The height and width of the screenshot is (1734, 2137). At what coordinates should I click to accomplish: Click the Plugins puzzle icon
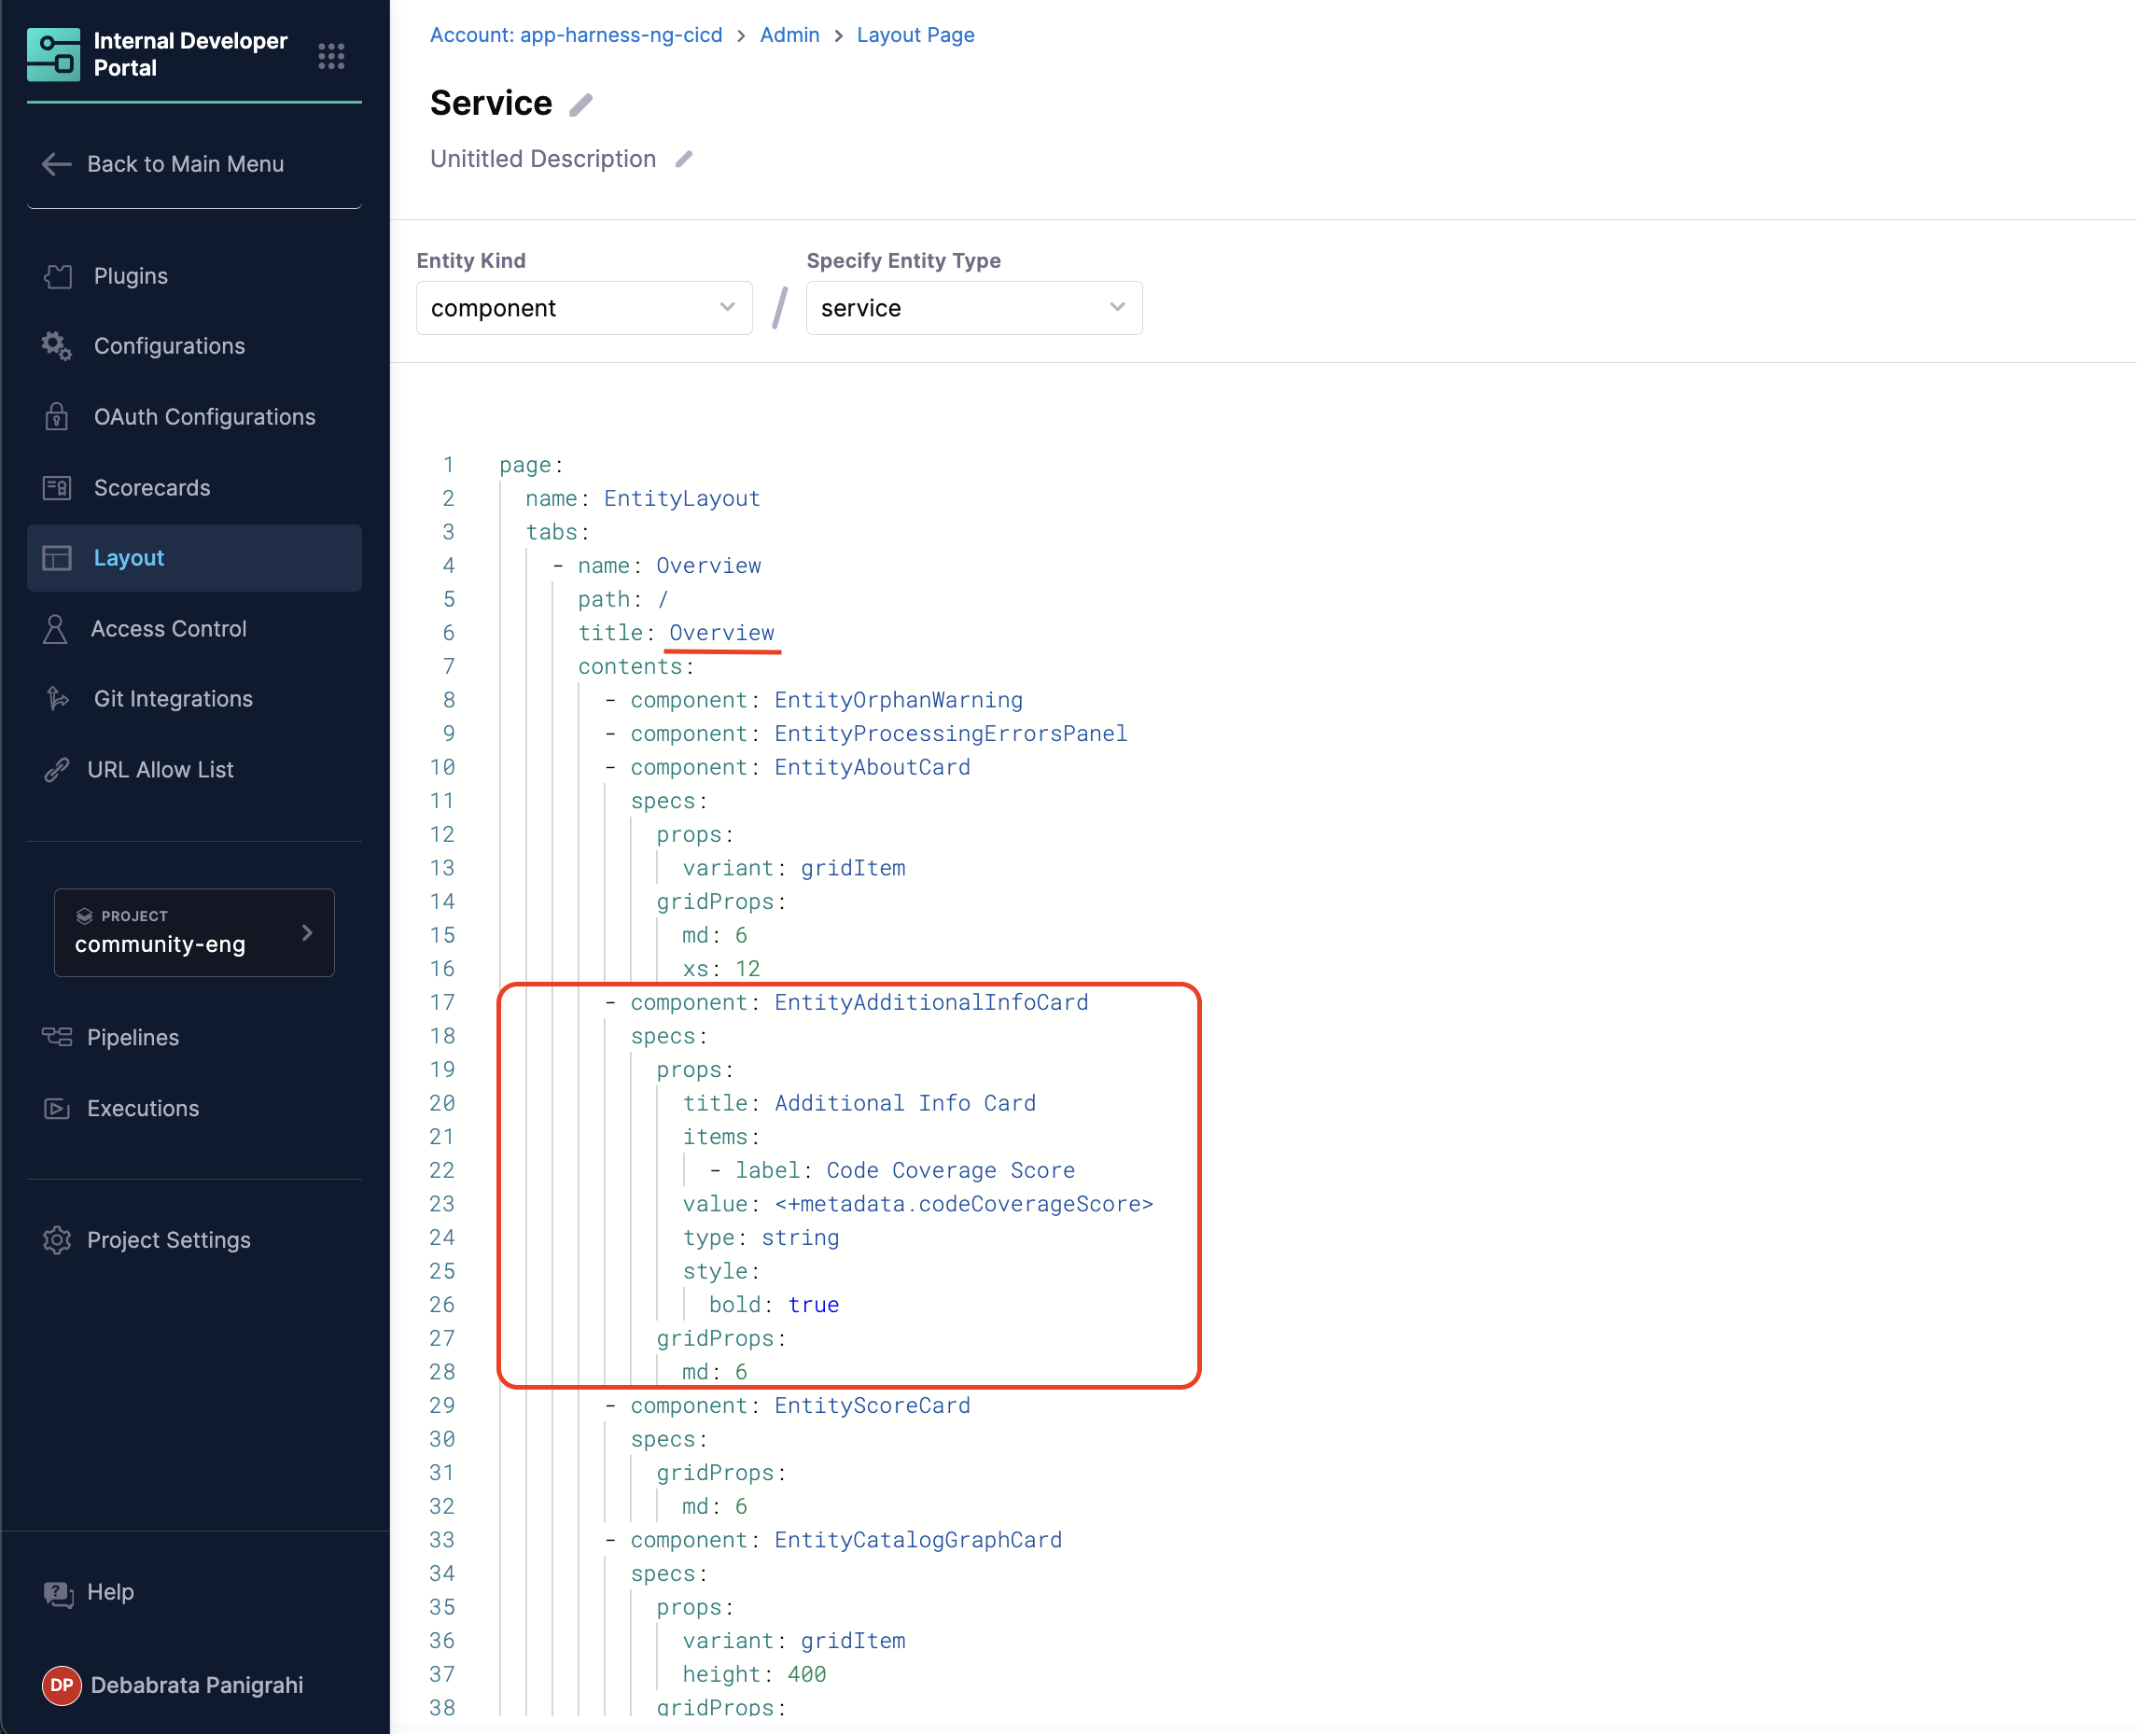coord(58,276)
